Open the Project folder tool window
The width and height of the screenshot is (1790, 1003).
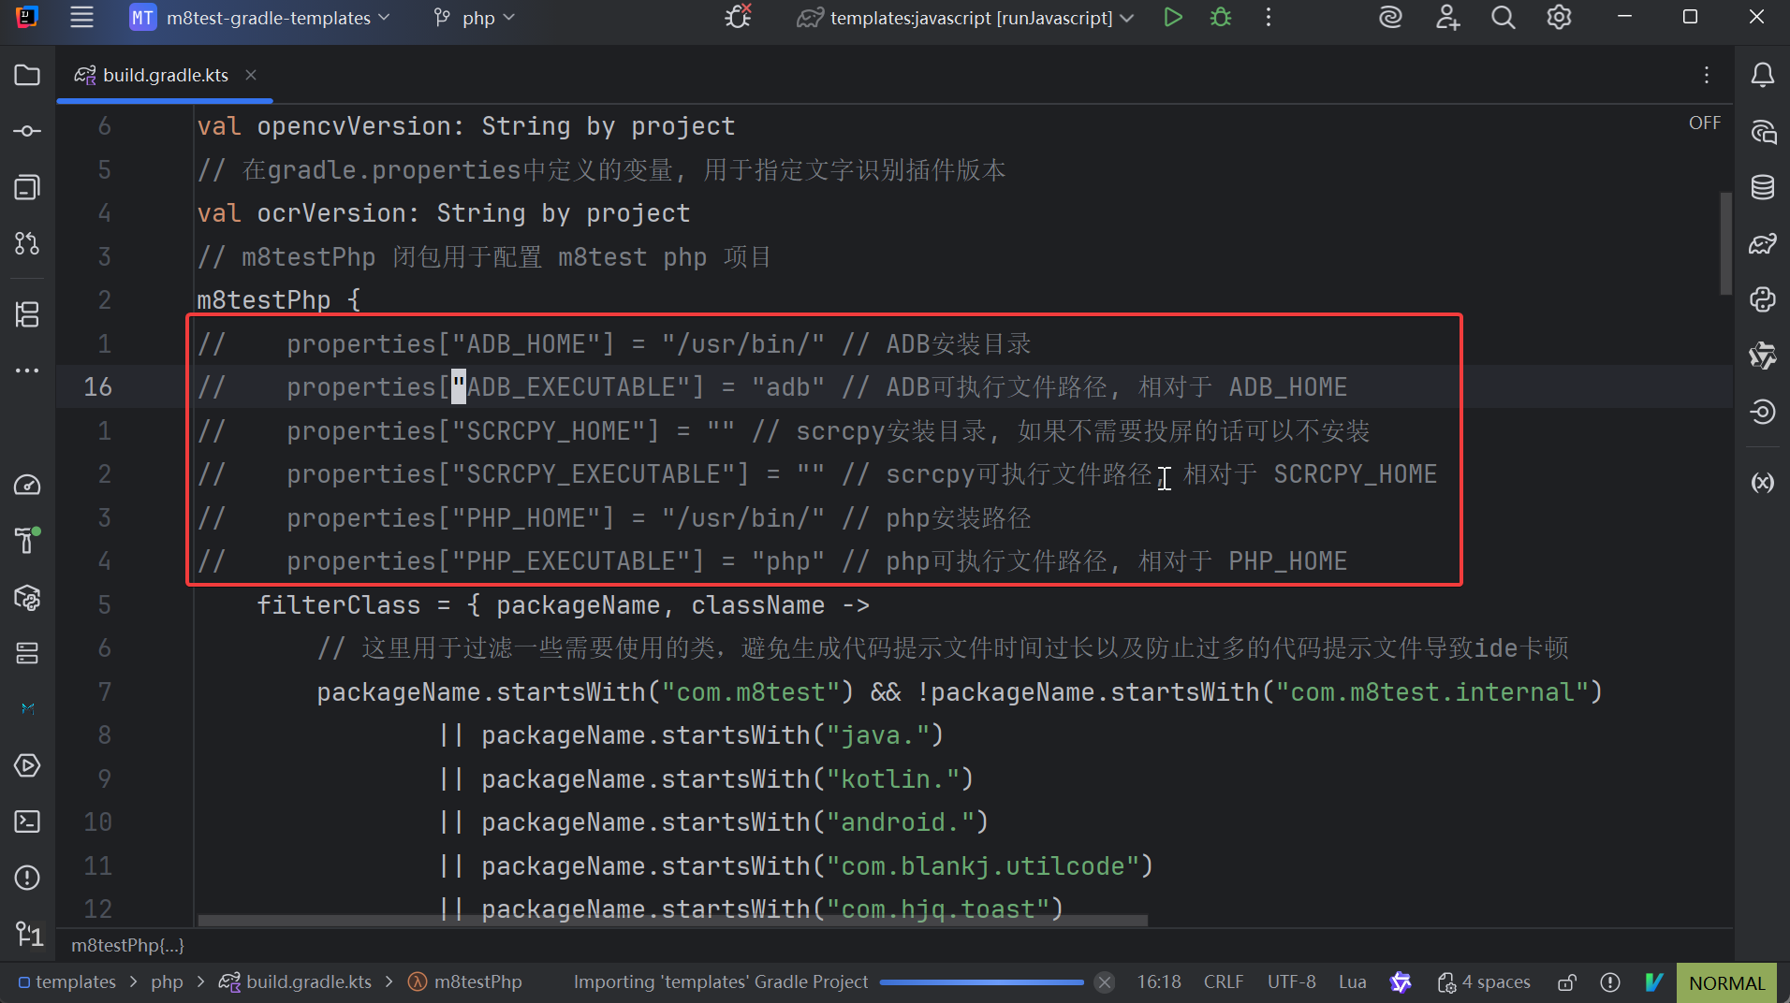[27, 75]
